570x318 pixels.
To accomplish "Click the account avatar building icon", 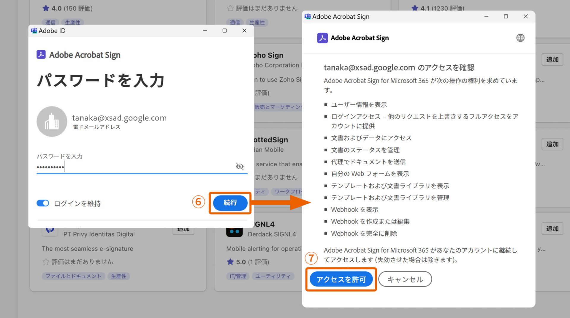I will 52,121.
